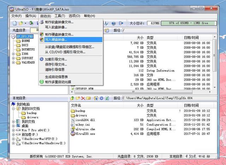Expand the VALUEADD folder node
The width and height of the screenshot is (226, 165).
(13, 63)
